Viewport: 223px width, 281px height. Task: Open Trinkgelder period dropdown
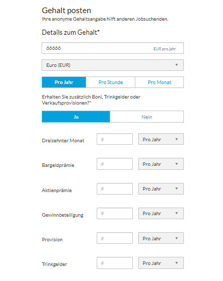tap(161, 263)
